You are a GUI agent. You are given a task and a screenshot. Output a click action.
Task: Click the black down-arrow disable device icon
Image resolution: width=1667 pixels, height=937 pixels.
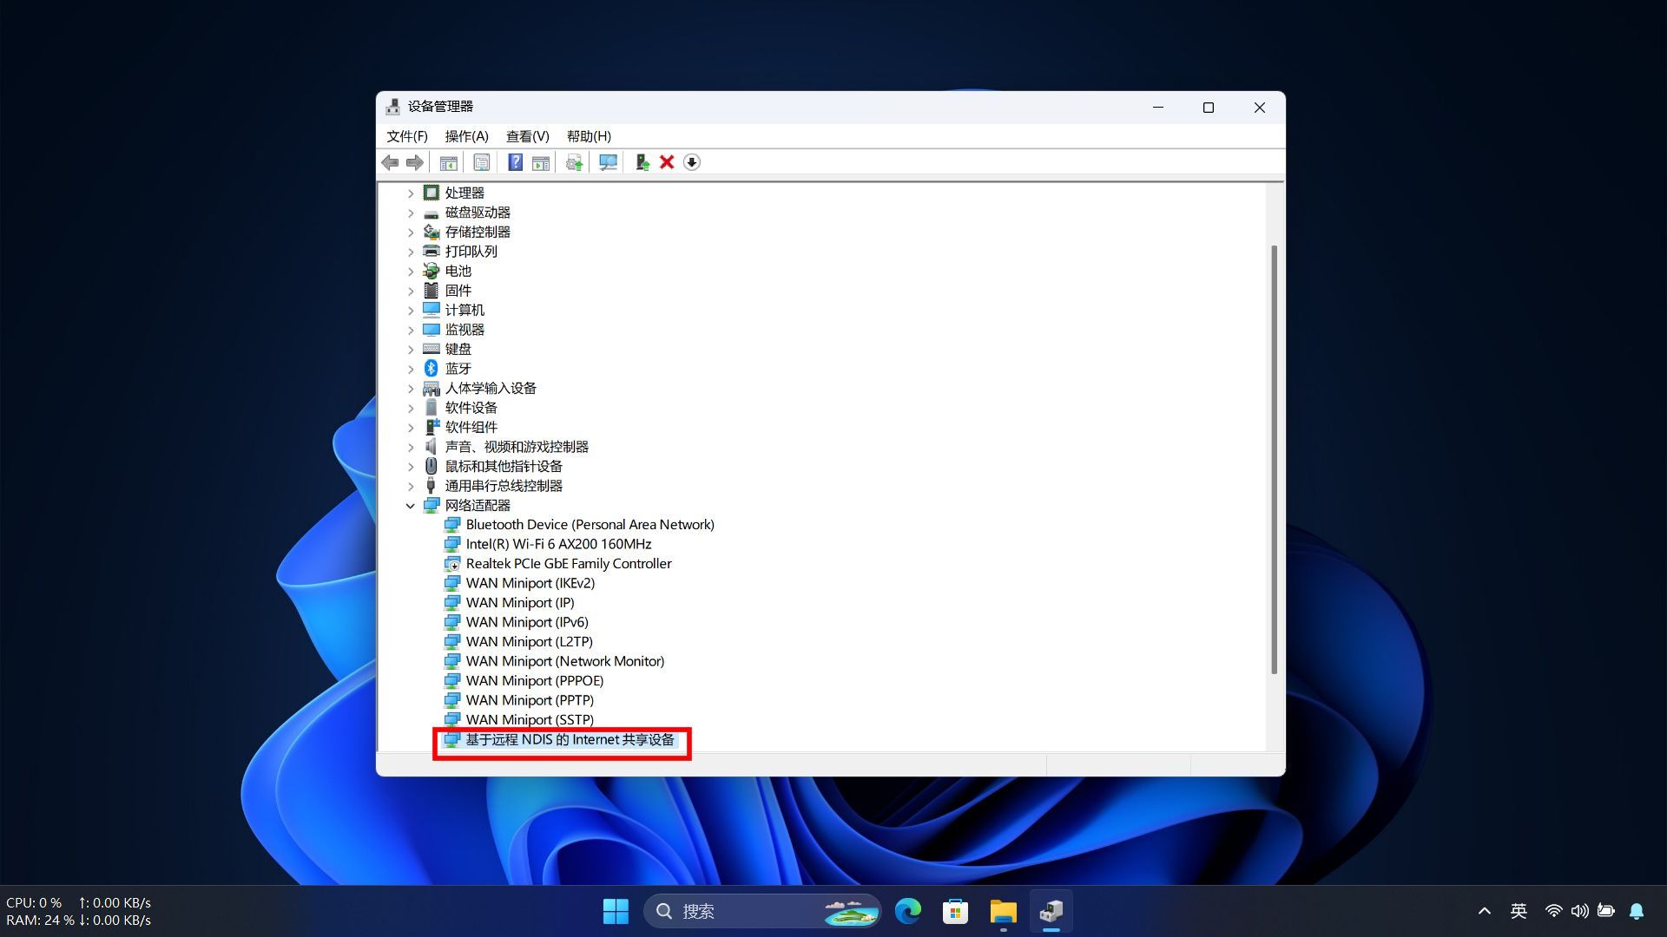coord(692,162)
